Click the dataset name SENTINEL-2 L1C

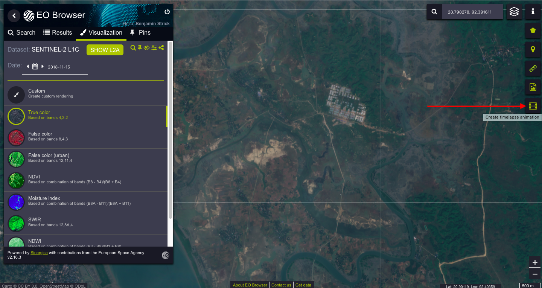[x=55, y=49]
